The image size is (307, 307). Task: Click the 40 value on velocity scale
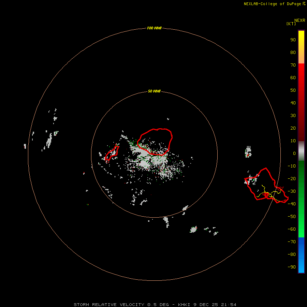coord(293,103)
